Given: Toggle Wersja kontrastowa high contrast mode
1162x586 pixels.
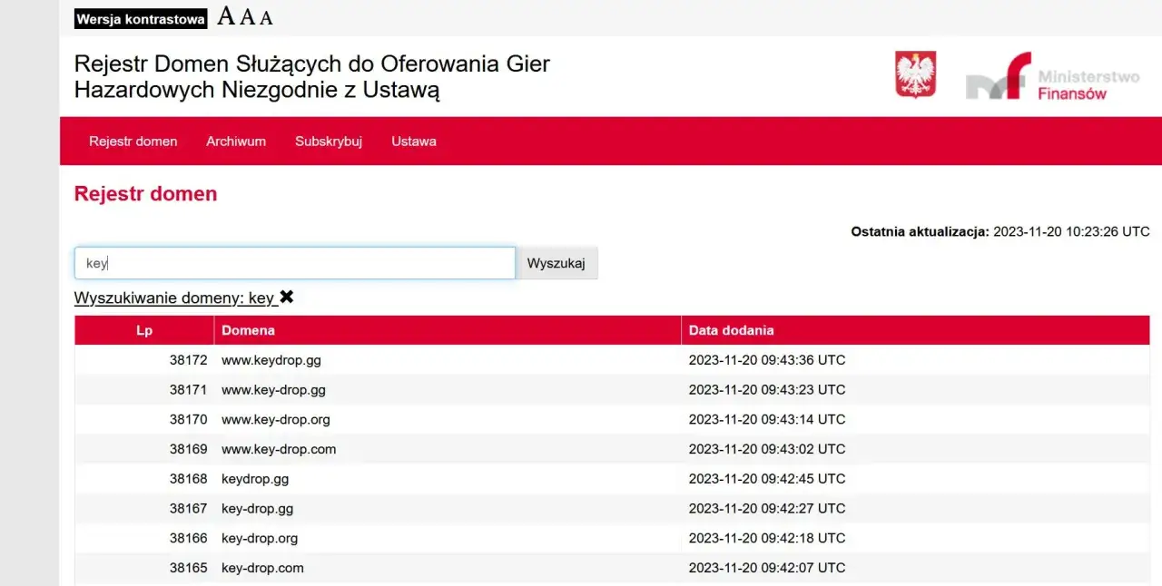Looking at the screenshot, I should tap(141, 18).
